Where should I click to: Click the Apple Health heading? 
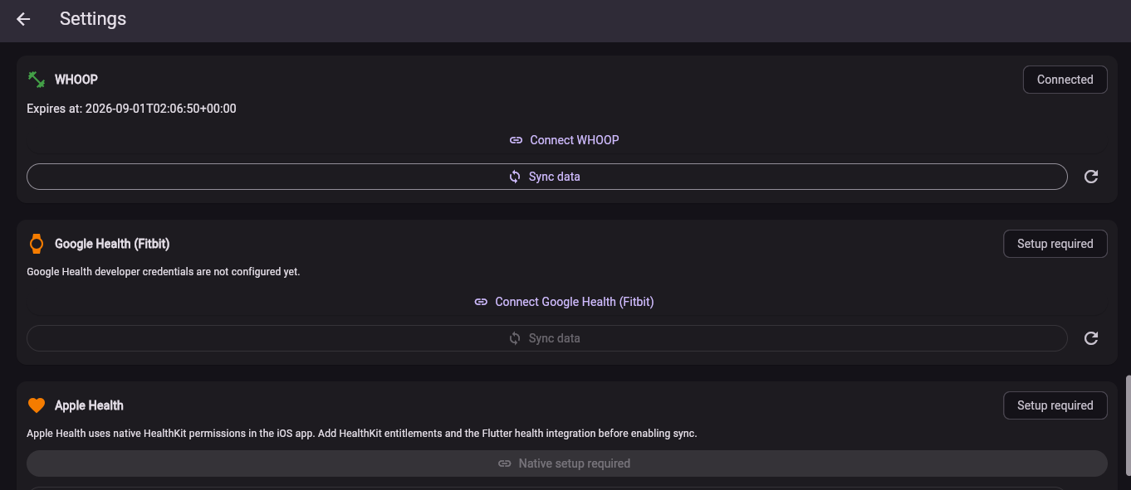pos(89,405)
